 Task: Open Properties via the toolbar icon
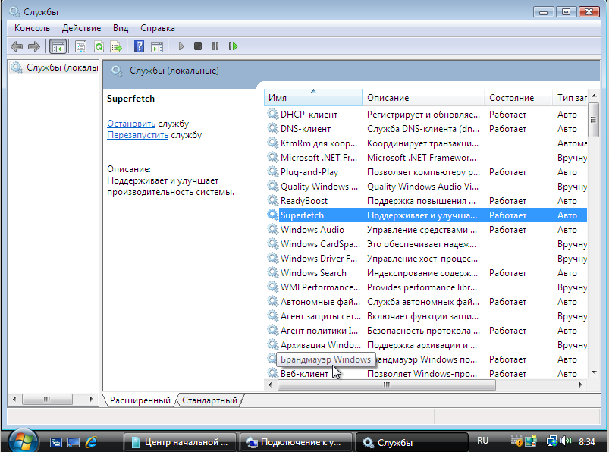[x=81, y=46]
